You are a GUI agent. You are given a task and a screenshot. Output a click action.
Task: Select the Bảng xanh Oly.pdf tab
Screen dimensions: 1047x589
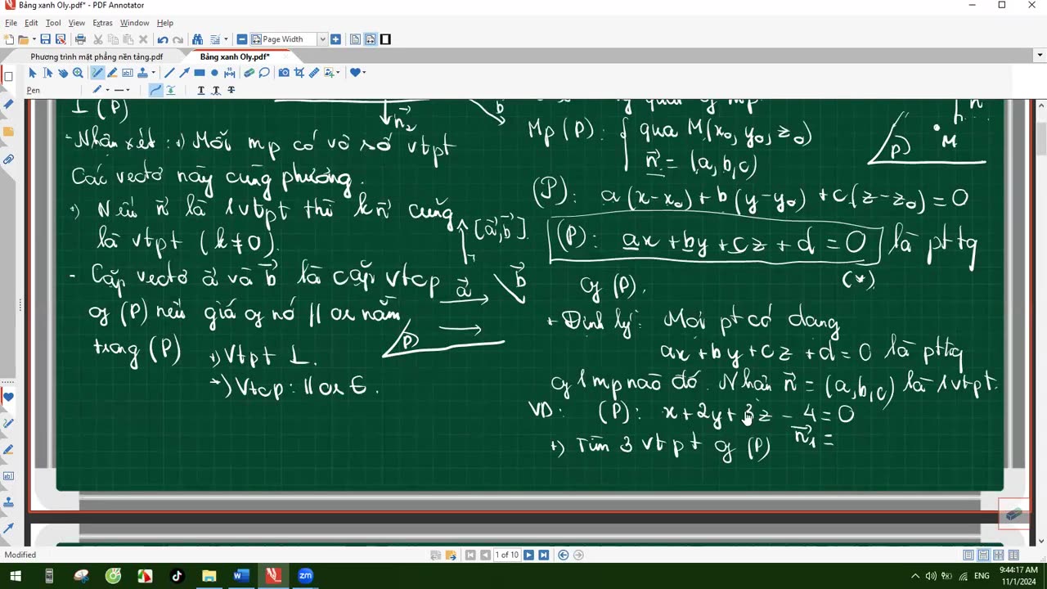[x=235, y=56]
